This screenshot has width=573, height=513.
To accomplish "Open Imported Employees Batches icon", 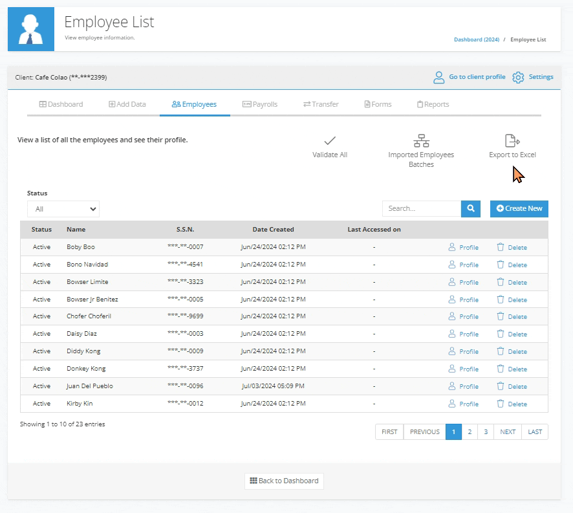I will coord(422,141).
